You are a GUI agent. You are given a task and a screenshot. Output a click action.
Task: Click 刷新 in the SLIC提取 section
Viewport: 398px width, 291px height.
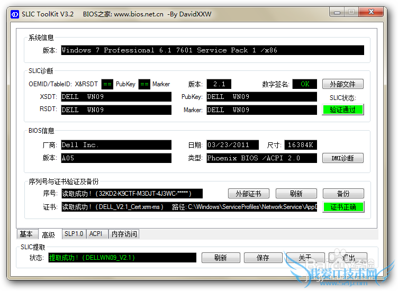tap(221, 258)
